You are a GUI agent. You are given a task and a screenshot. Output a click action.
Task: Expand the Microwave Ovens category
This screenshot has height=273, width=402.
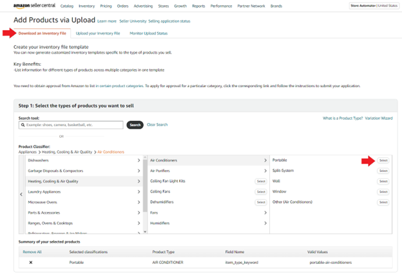(x=83, y=202)
